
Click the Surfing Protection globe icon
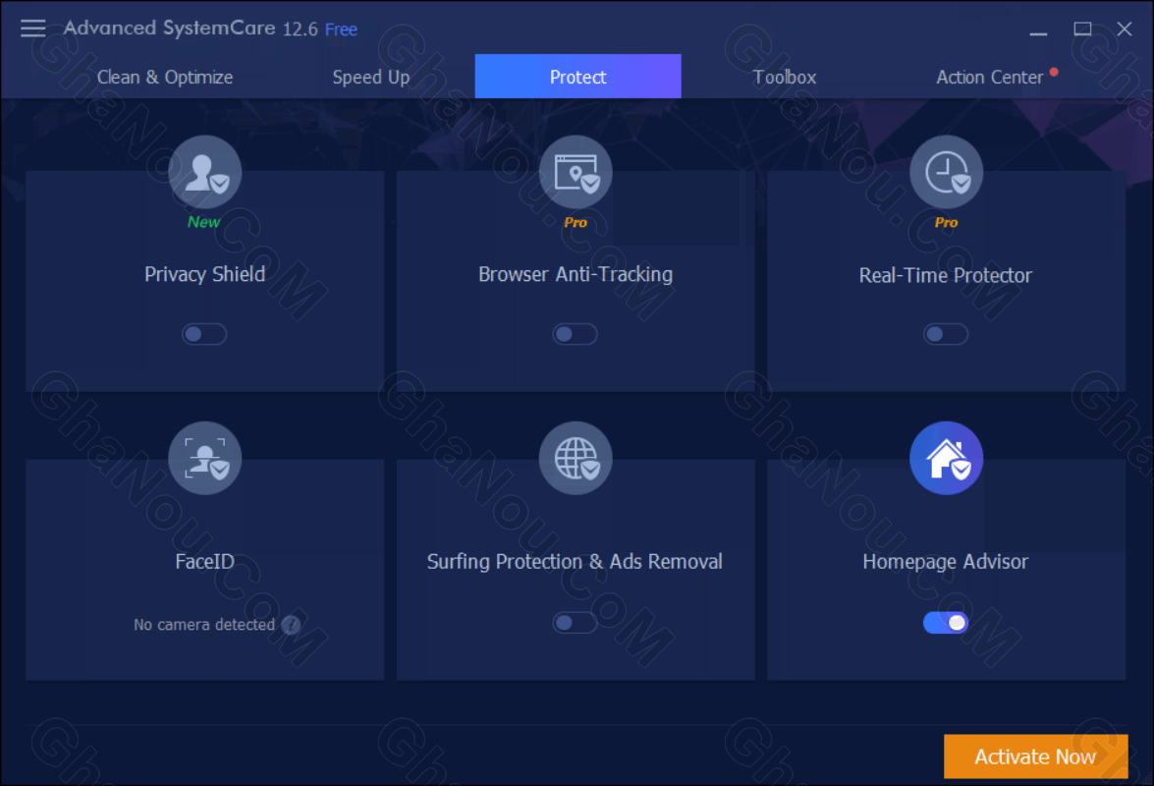click(x=576, y=458)
